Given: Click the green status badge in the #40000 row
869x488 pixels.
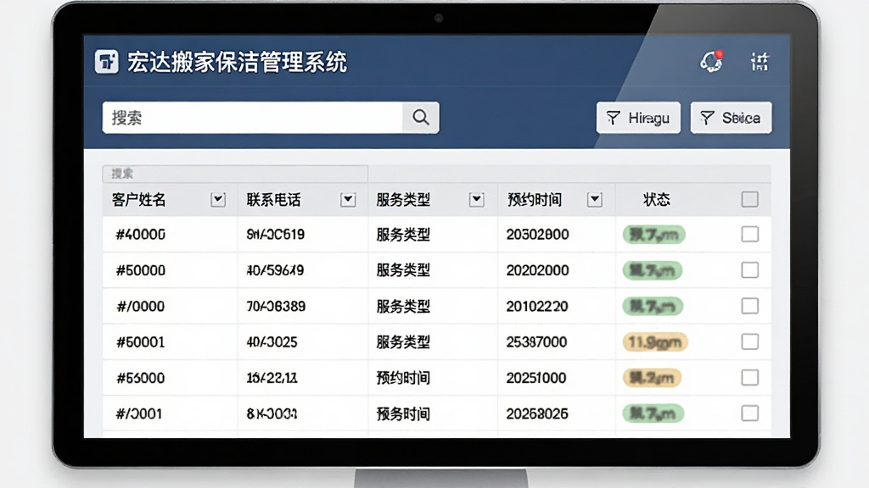Looking at the screenshot, I should pyautogui.click(x=654, y=235).
